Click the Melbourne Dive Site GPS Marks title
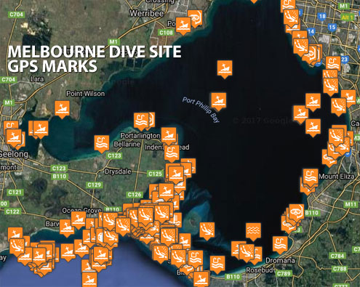360x287 pixels. 95,59
